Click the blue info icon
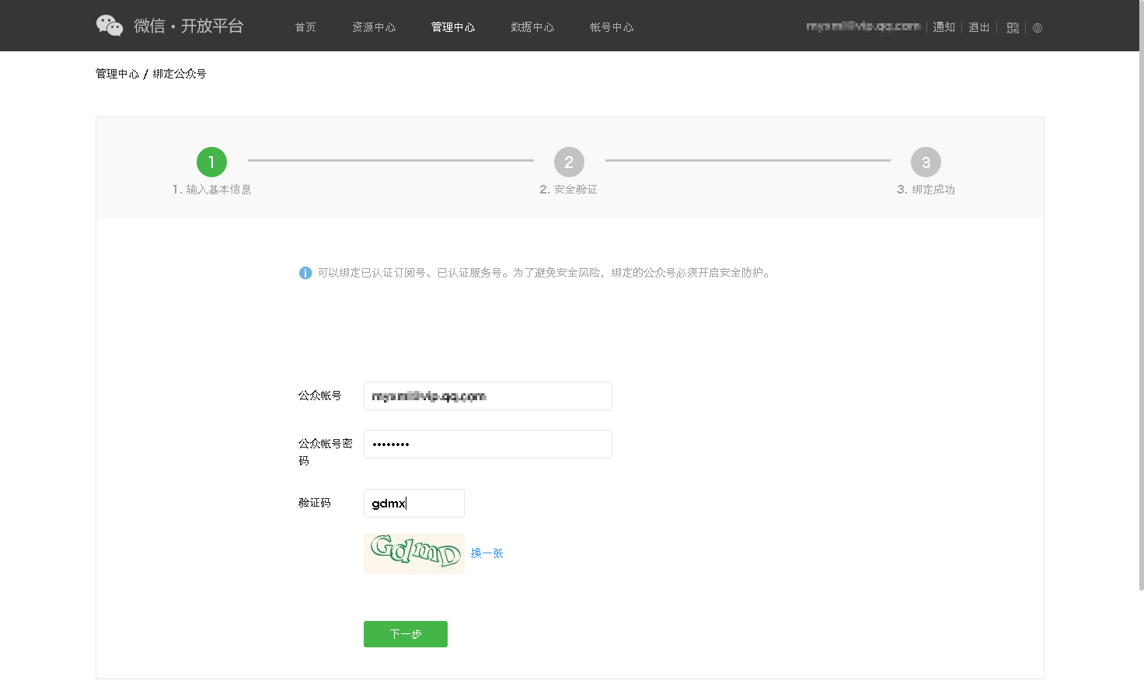This screenshot has height=680, width=1144. click(305, 273)
